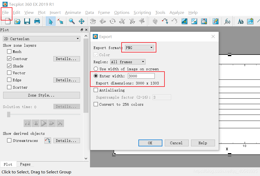This screenshot has width=260, height=176.
Task: Uncheck the Contour layer checkbox
Action: click(9, 59)
